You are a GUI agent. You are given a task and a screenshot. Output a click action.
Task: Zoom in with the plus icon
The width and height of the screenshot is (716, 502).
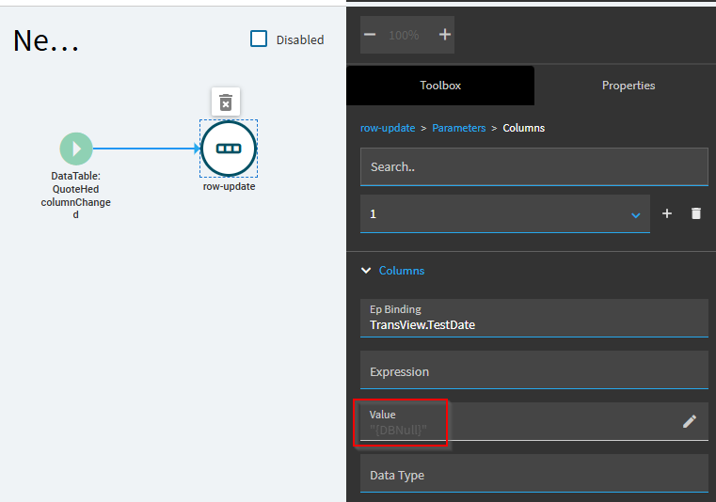point(445,35)
